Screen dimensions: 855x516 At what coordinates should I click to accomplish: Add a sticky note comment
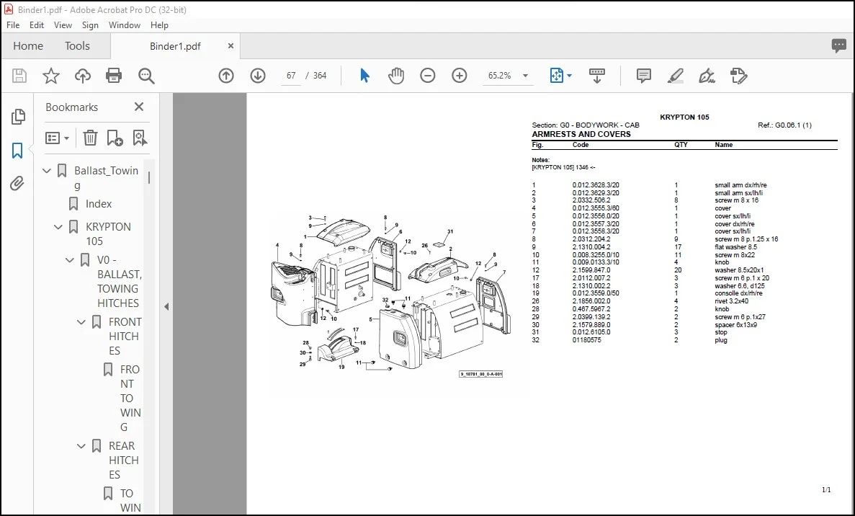click(643, 76)
